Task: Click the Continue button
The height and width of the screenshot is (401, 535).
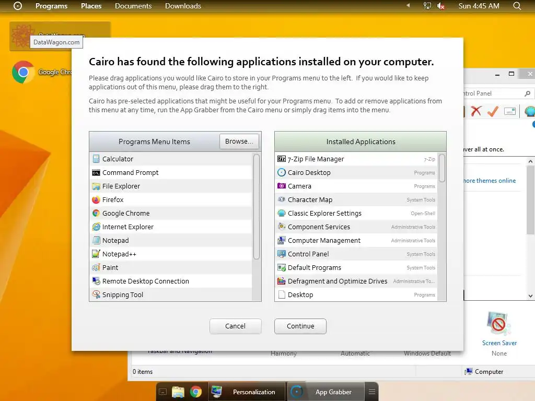Action: (300, 326)
